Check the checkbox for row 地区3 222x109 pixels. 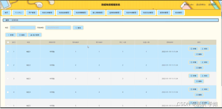coord(8,79)
